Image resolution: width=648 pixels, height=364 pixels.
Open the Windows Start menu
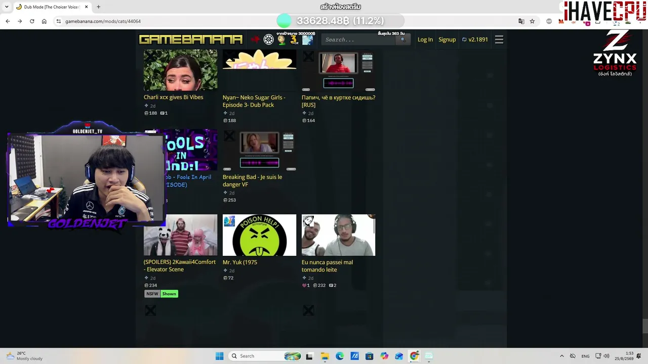pos(219,356)
